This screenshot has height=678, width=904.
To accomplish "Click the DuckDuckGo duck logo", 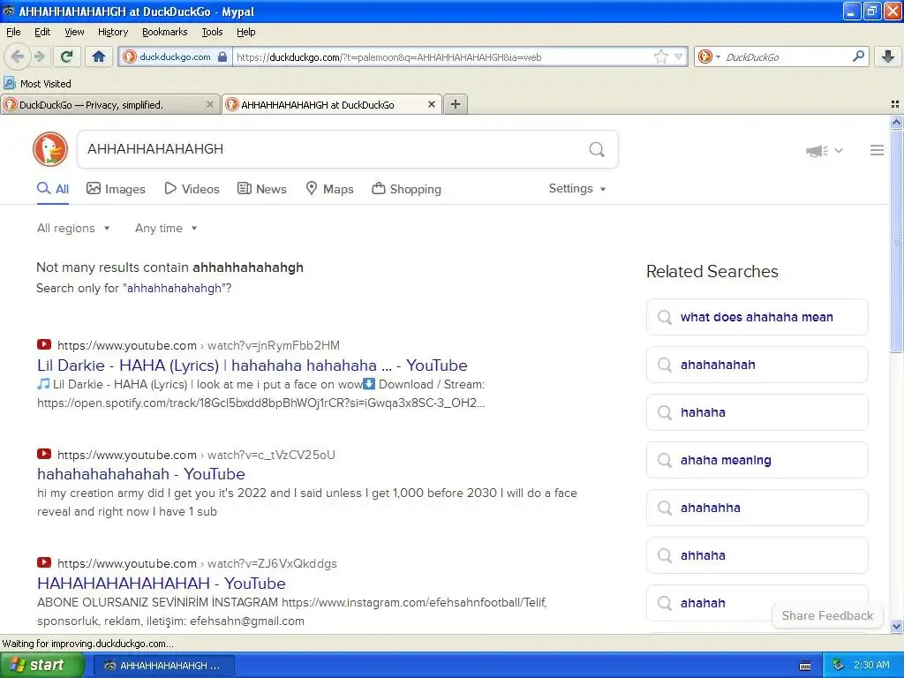I will (x=50, y=148).
